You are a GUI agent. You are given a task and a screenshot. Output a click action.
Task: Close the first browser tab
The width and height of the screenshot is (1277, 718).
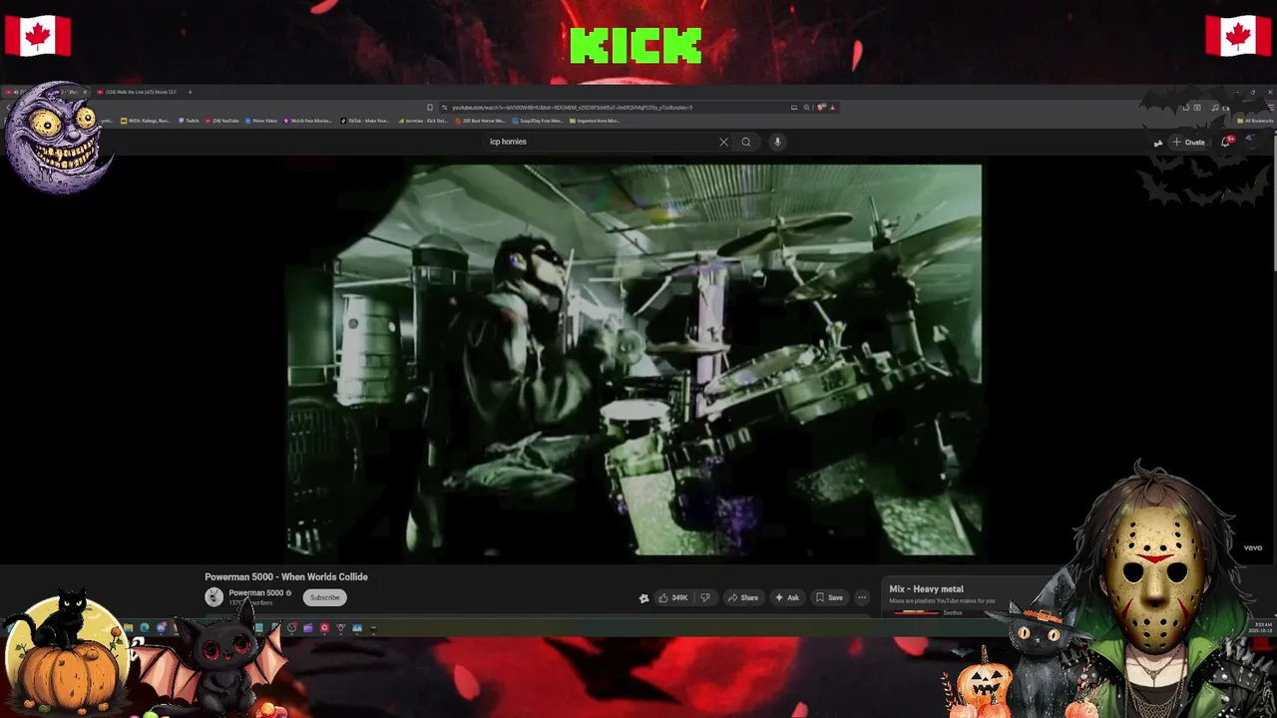85,92
